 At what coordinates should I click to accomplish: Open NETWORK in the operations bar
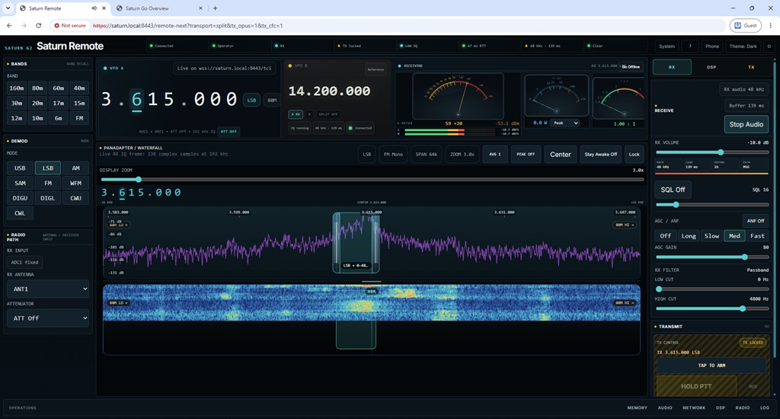694,408
